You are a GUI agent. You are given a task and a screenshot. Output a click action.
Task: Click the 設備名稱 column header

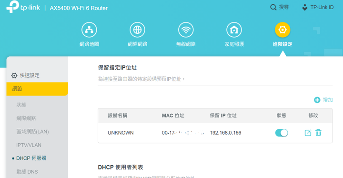click(118, 115)
